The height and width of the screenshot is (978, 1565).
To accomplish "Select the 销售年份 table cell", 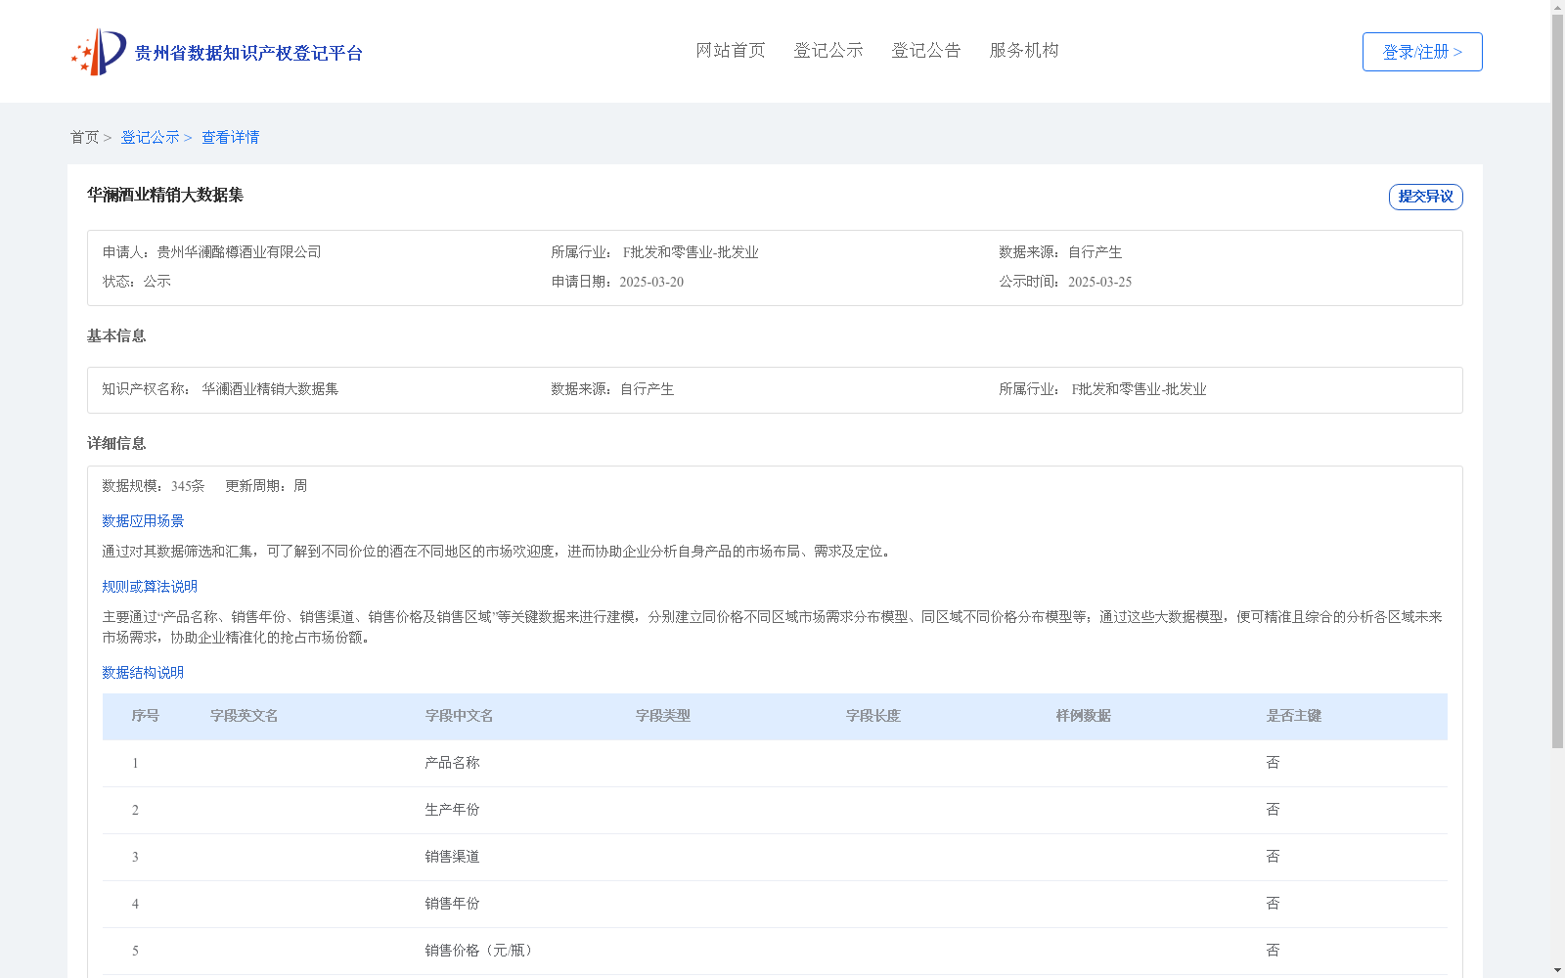I will (x=452, y=904).
